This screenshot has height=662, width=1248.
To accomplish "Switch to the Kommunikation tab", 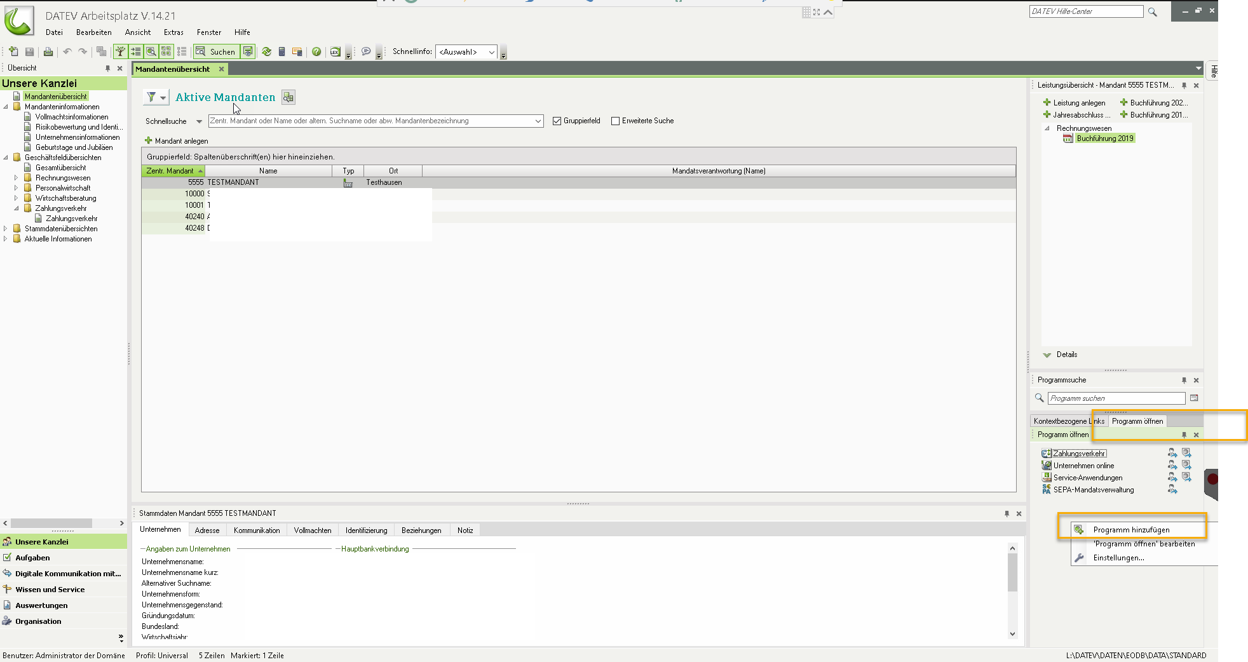I will (x=257, y=530).
